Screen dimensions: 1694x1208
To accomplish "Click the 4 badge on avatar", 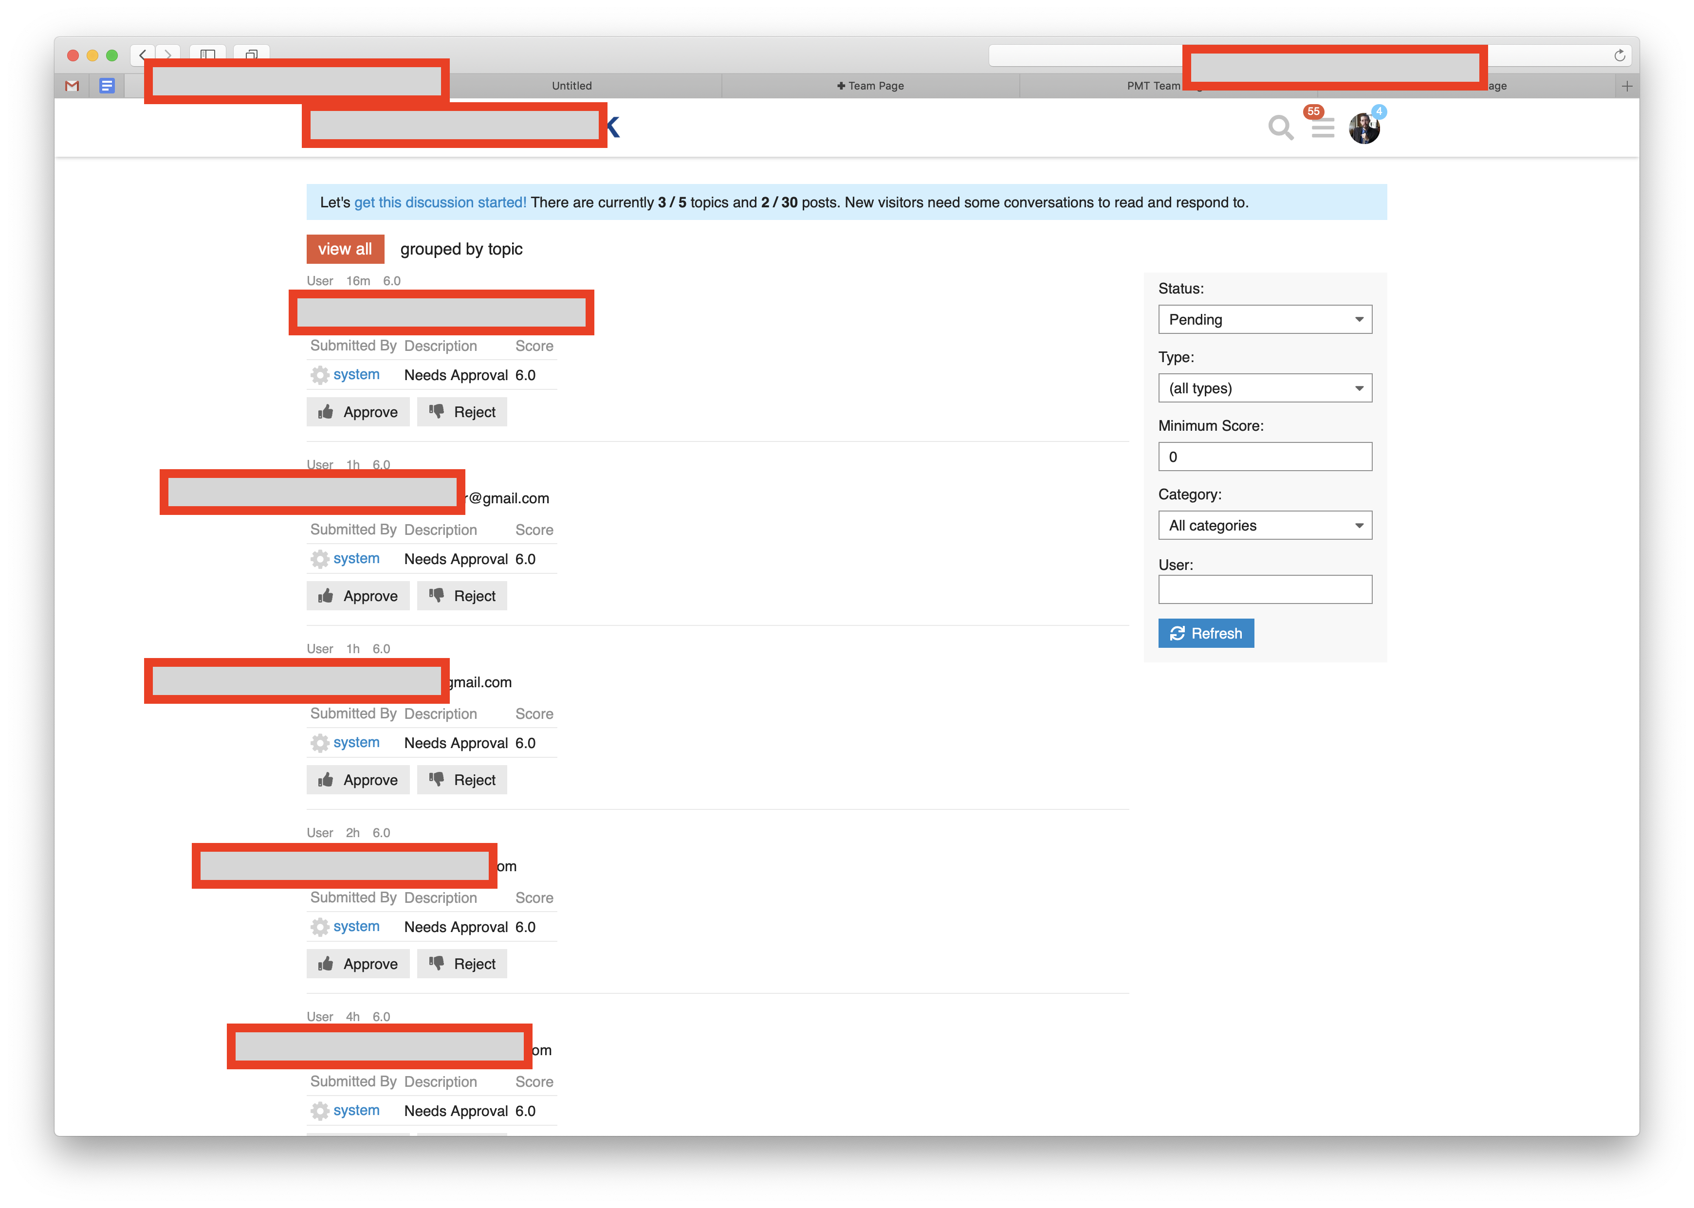I will click(1379, 111).
